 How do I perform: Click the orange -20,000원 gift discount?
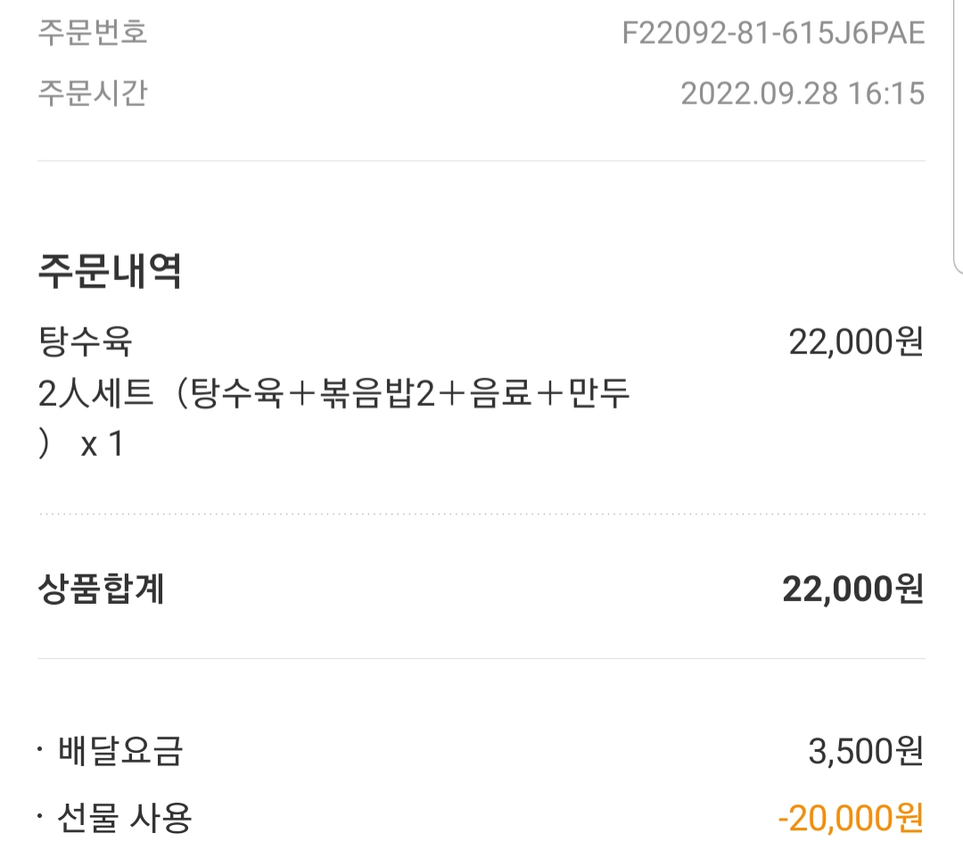pyautogui.click(x=851, y=818)
